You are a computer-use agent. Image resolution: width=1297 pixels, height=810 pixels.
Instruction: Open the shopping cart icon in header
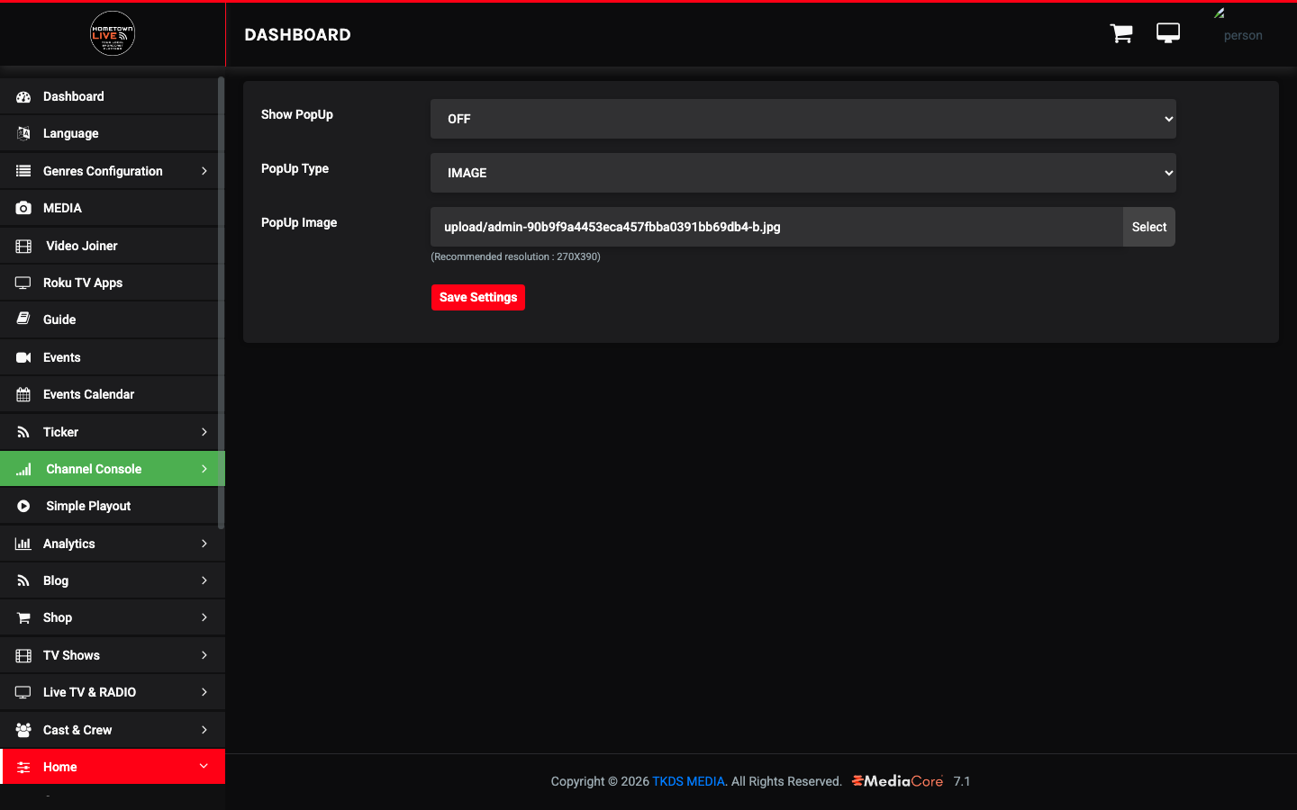[1121, 33]
